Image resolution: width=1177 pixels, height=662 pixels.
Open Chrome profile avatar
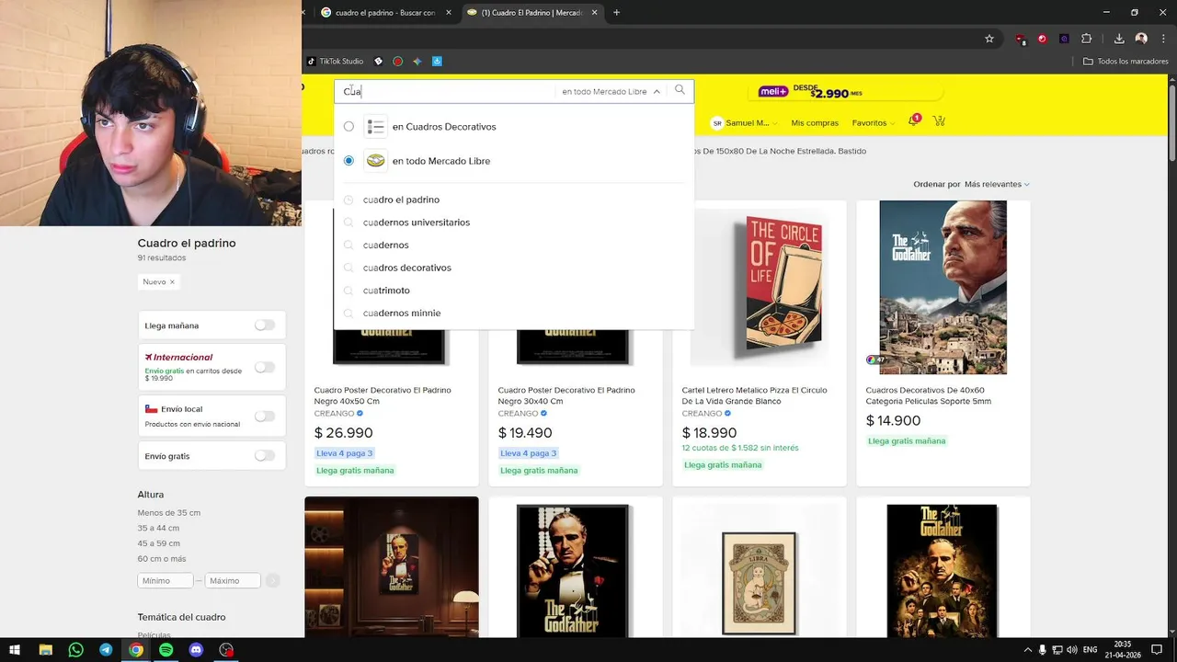tap(1141, 39)
